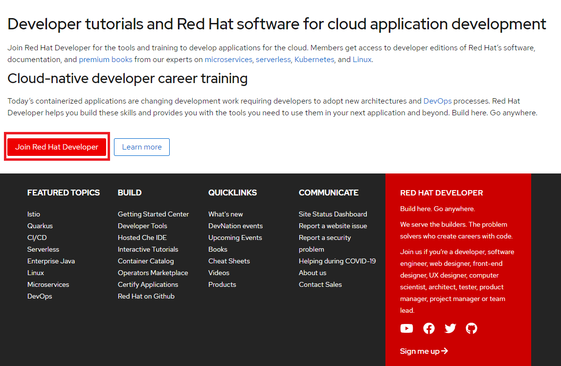Check the Site Status Dashboard
The height and width of the screenshot is (366, 561).
click(333, 214)
